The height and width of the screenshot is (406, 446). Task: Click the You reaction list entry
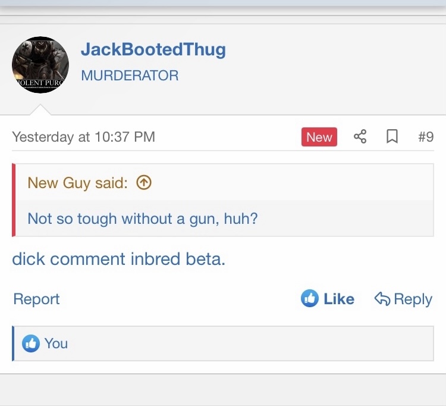tap(56, 343)
